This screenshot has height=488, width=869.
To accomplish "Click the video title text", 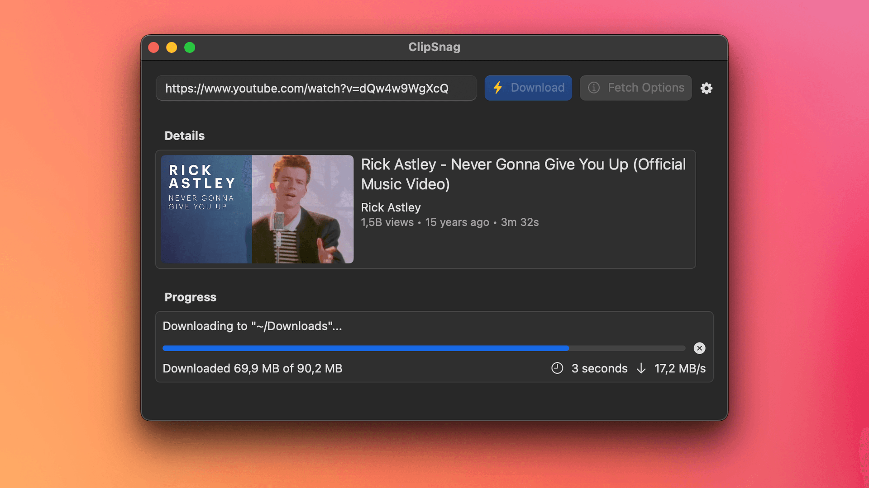I will click(523, 174).
